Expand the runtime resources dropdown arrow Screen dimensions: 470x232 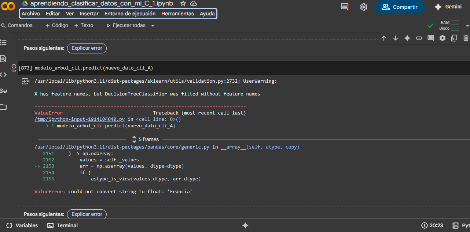(x=467, y=26)
